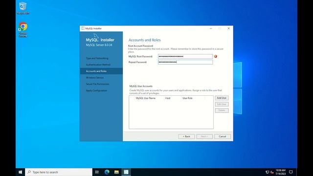This screenshot has height=176, width=313.
Task: Click the taskbar clock and date
Action: [x=280, y=172]
